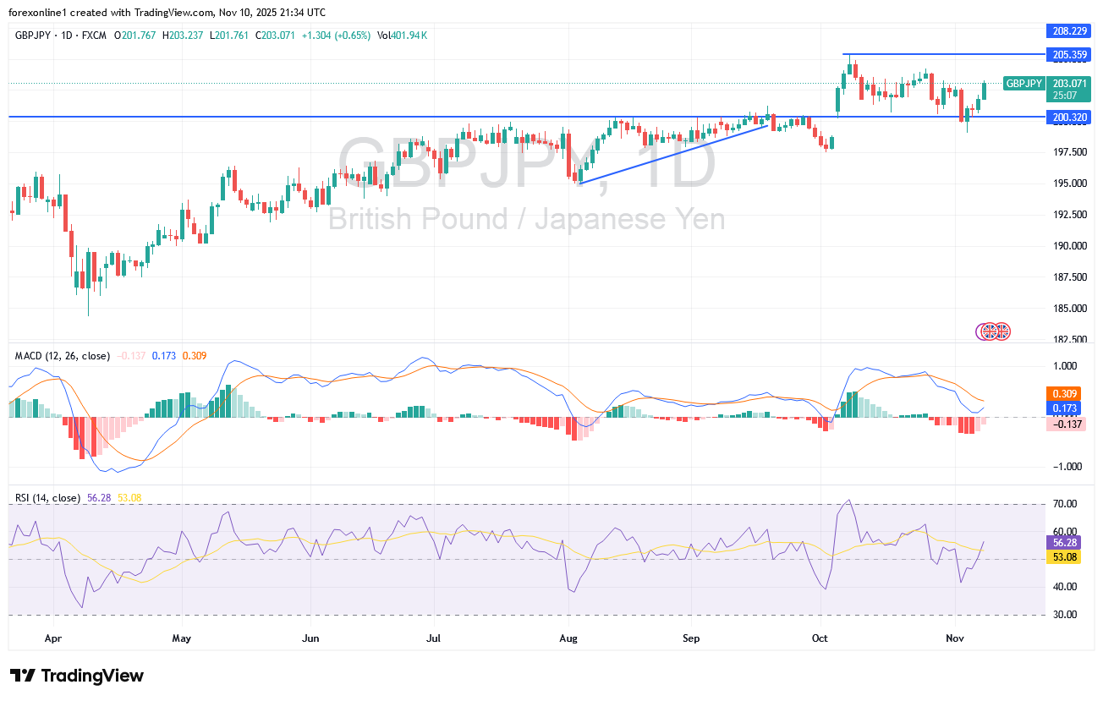Click the Oct label on the time axis
1103x701 pixels.
(x=819, y=636)
